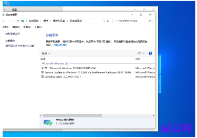This screenshot has width=197, height=138.
Task: Click the Control Panel icon in the address bar
Action: (x=23, y=21)
